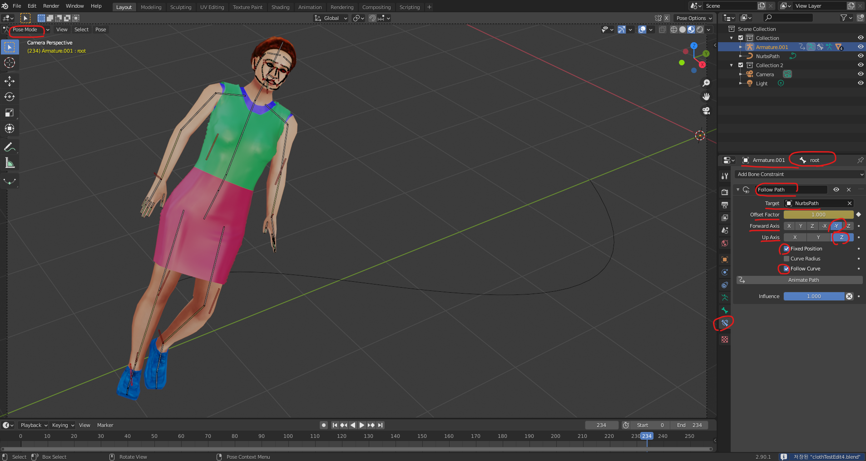Select the Cursor tool in the toolbar
Screen dimensions: 866x461
(10, 63)
